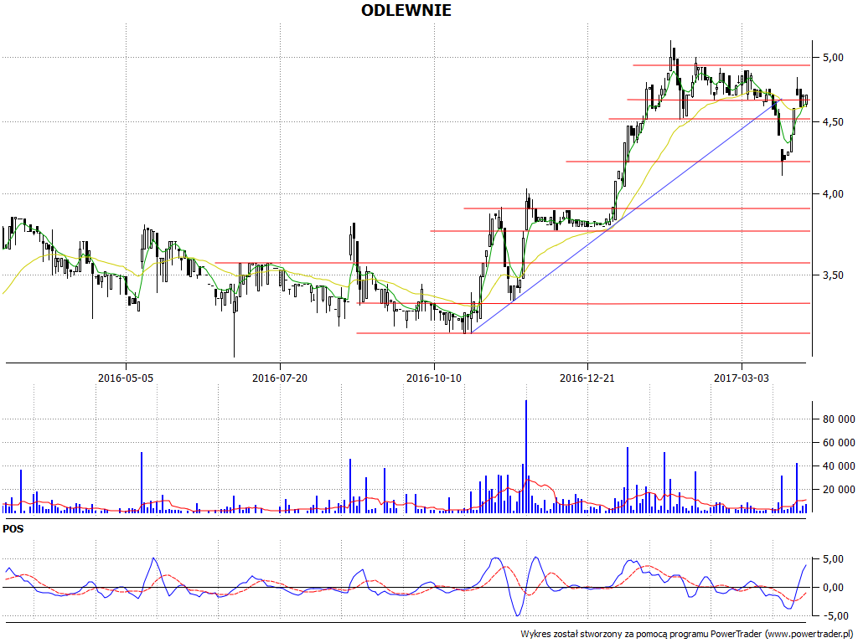
Task: Click the 0,00 oscillator axis label
Action: pyautogui.click(x=832, y=588)
